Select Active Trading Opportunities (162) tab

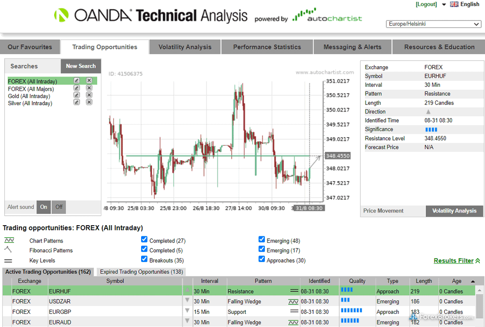point(48,271)
